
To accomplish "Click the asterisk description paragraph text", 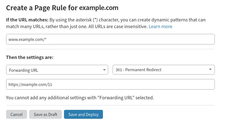I will [106, 23].
